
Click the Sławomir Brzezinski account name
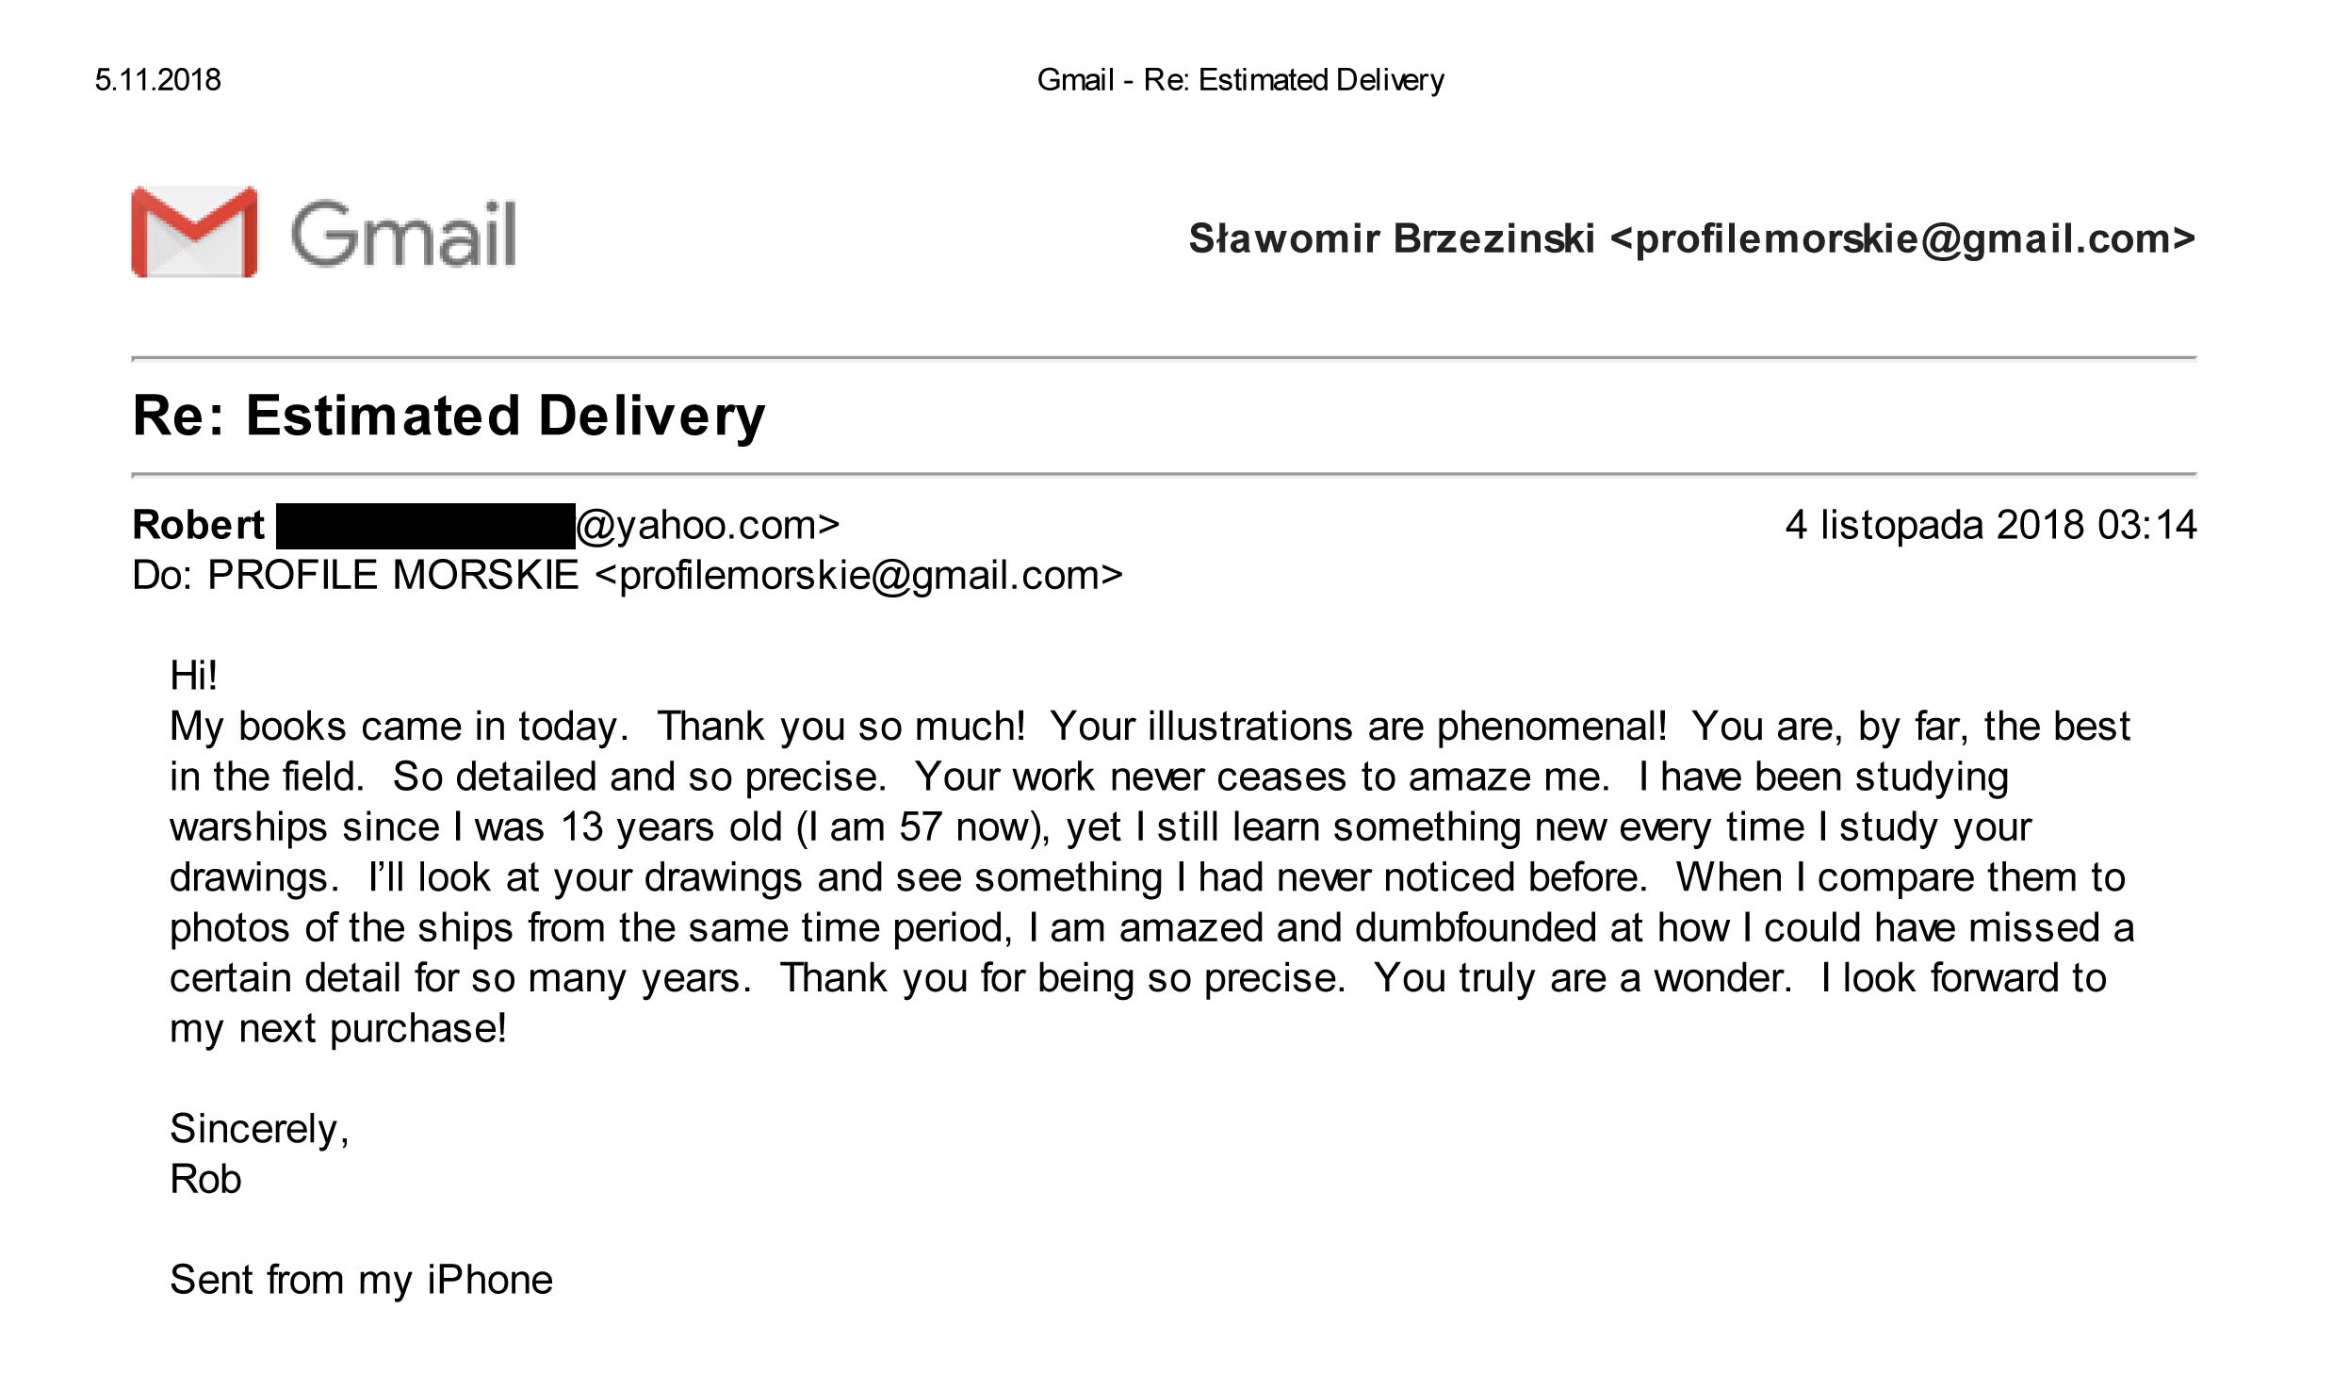(x=1392, y=238)
